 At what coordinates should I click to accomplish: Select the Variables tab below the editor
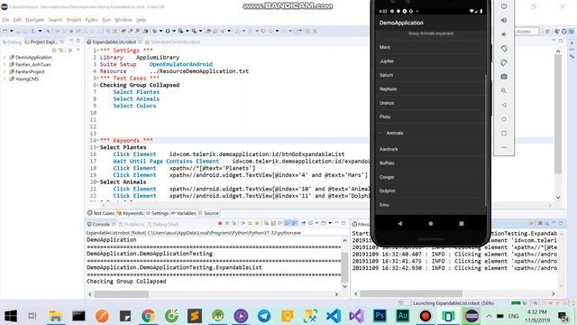point(183,213)
